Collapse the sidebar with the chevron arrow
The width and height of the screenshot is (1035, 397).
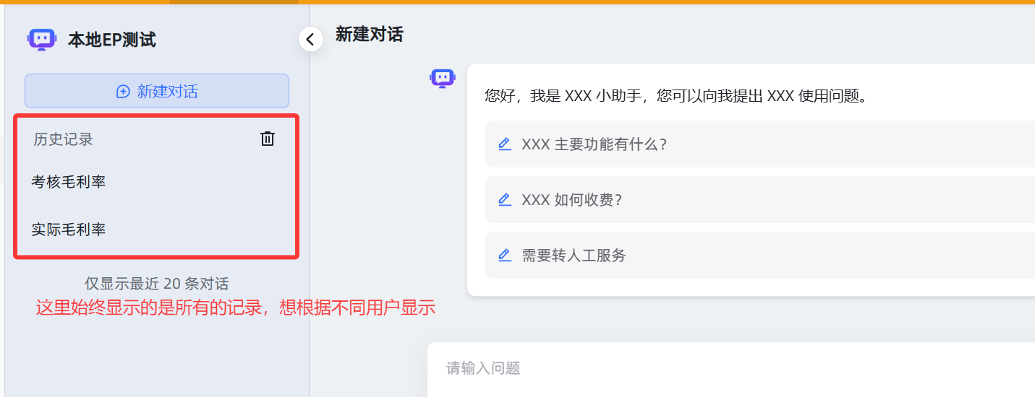click(310, 39)
